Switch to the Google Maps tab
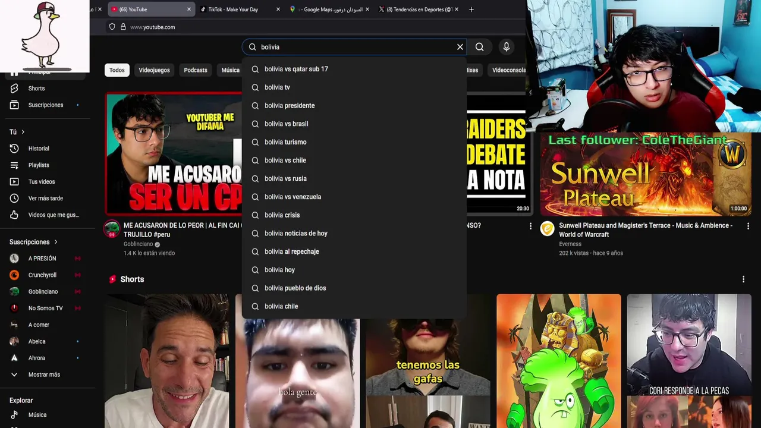The image size is (761, 428). (329, 10)
